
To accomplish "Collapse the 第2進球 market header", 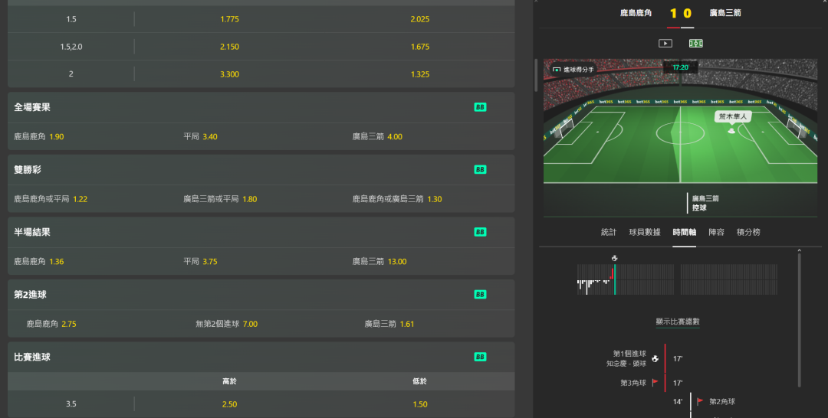I will [261, 295].
